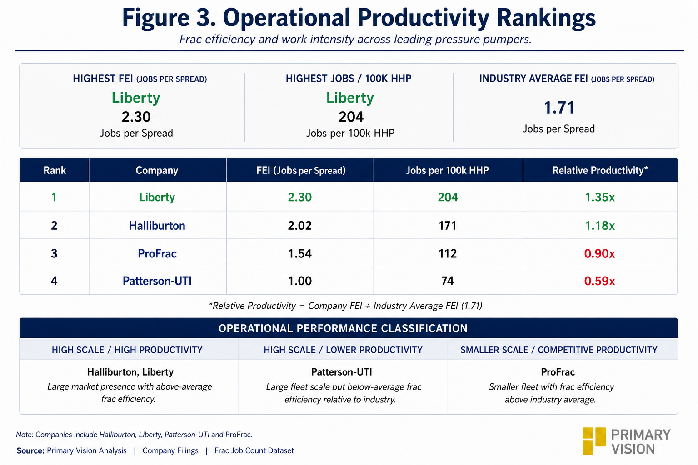This screenshot has height=465, width=698.
Task: Click the Relative Productivity formula footnote
Action: (345, 306)
